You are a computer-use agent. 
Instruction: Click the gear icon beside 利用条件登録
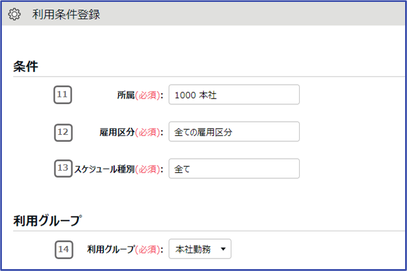click(14, 14)
